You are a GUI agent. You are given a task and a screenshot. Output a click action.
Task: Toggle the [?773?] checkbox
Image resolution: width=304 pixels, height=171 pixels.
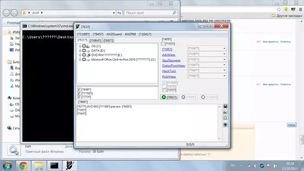[79, 97]
